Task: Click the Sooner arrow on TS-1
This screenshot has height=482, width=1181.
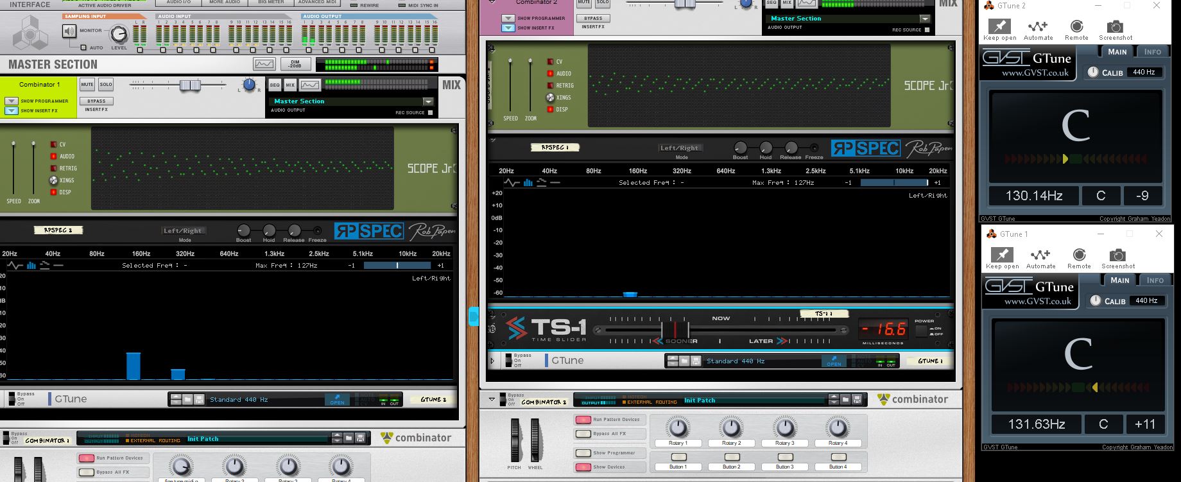Action: [657, 341]
